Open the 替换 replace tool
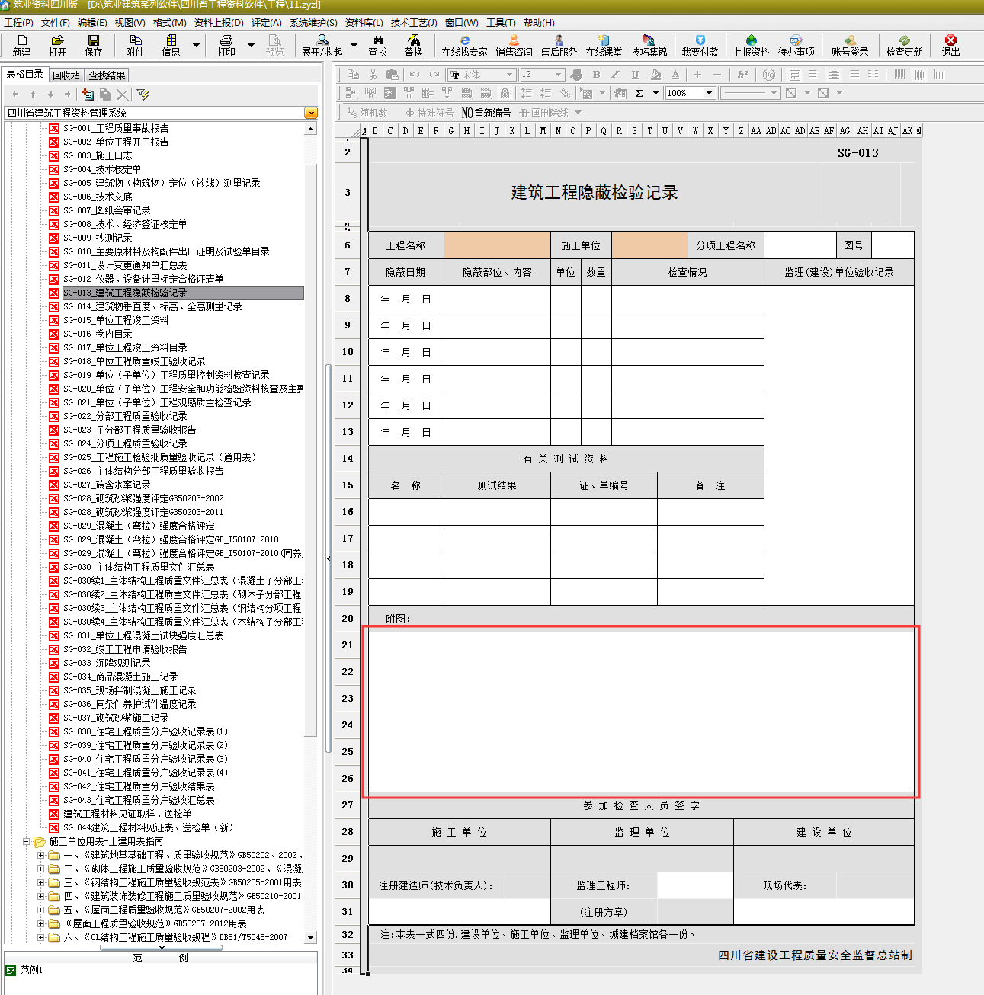The image size is (984, 995). point(413,46)
